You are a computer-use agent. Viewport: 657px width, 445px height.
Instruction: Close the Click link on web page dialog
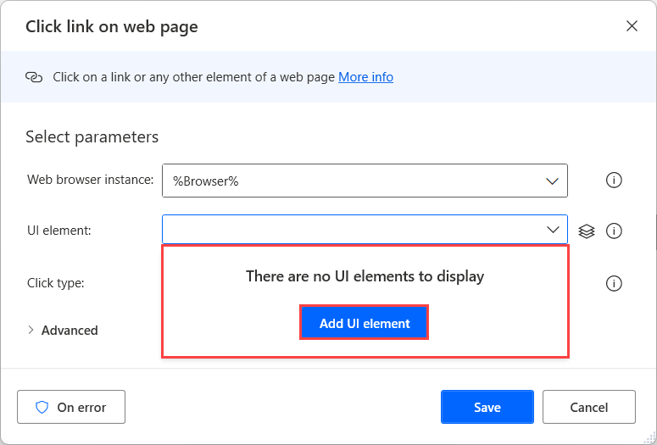(632, 26)
